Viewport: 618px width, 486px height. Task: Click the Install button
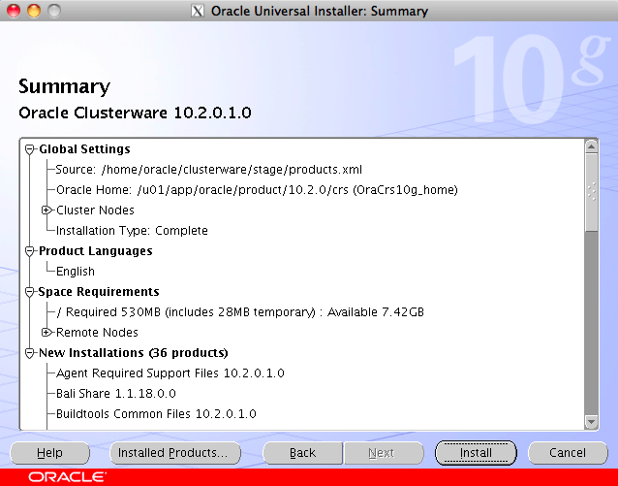coord(476,453)
